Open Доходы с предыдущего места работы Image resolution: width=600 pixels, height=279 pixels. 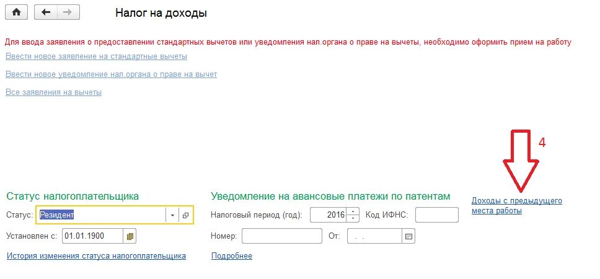pyautogui.click(x=516, y=205)
